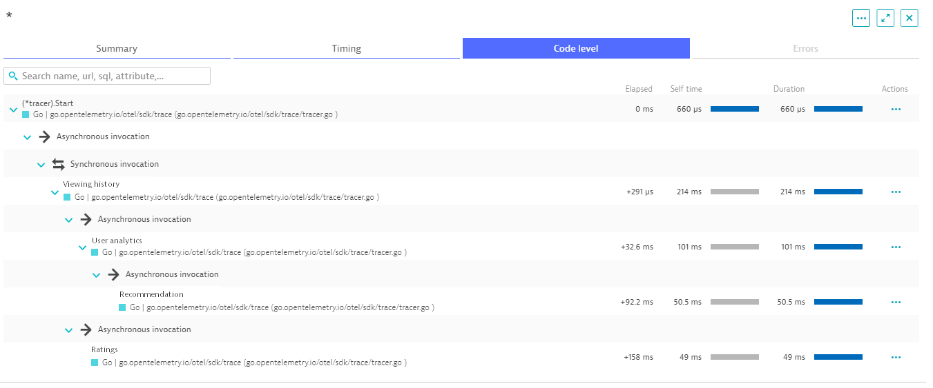Image resolution: width=933 pixels, height=388 pixels.
Task: Open actions menu for Viewing history row
Action: pyautogui.click(x=896, y=192)
